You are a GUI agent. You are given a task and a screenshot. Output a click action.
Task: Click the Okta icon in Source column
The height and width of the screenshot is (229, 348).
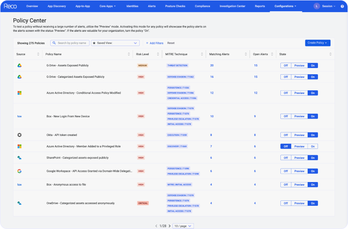click(19, 135)
